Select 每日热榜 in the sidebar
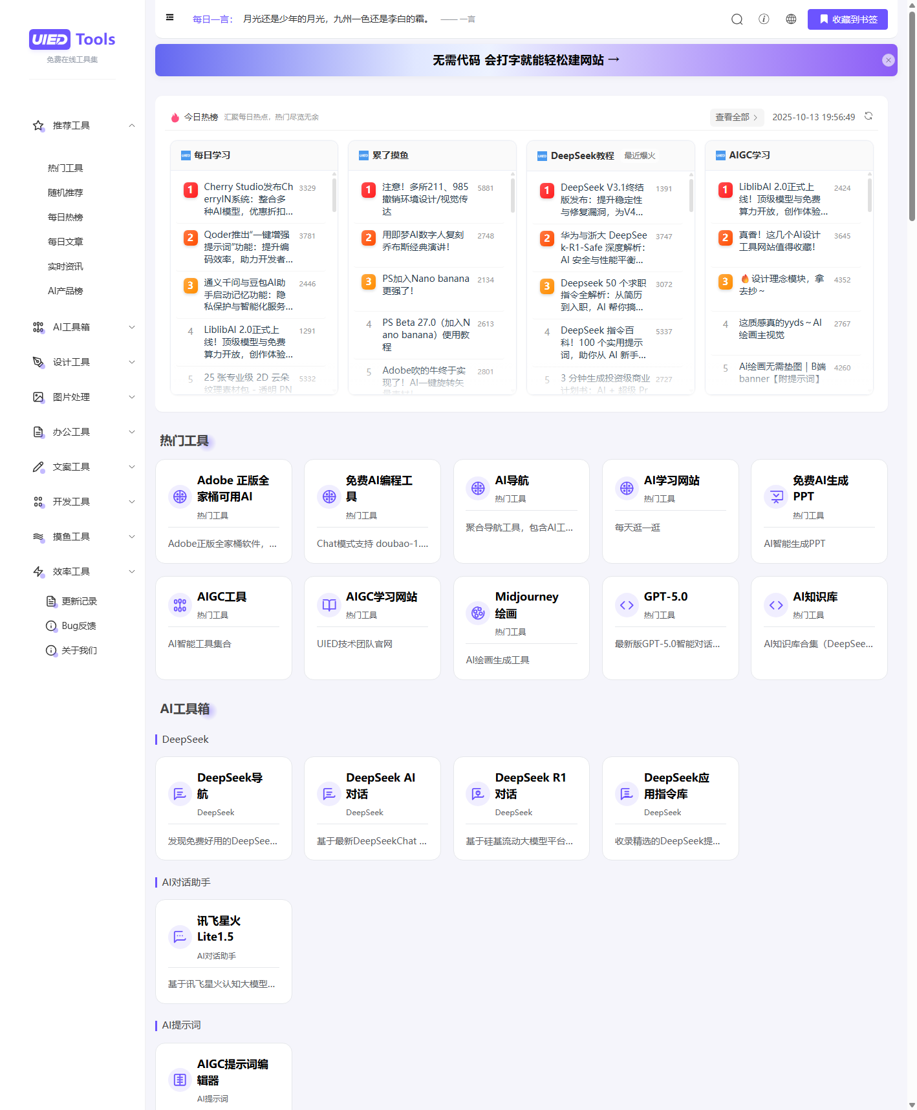This screenshot has width=917, height=1110. click(65, 217)
